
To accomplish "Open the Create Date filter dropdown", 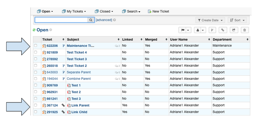I will click(210, 20).
